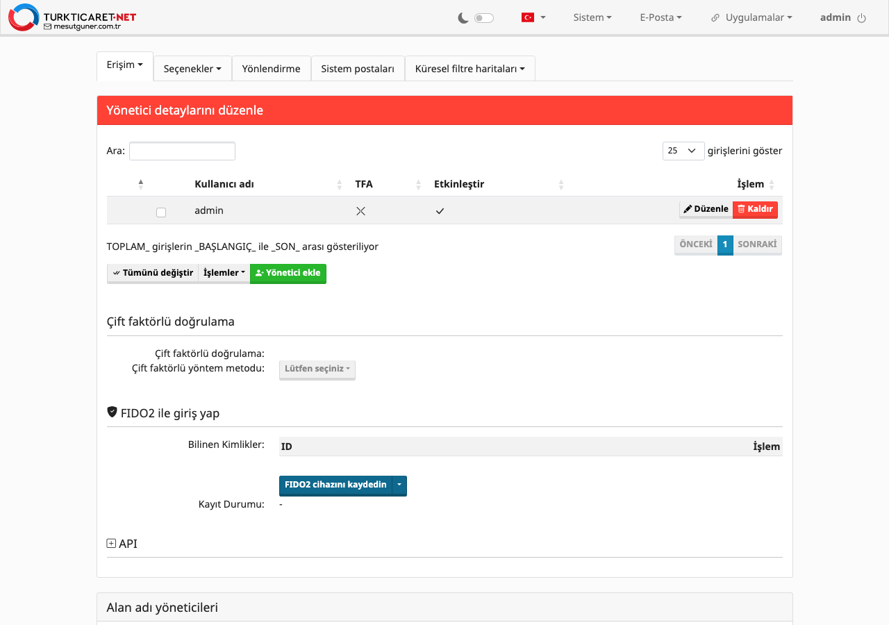Sort table by Etkinleştir column
This screenshot has width=889, height=625.
[x=498, y=184]
